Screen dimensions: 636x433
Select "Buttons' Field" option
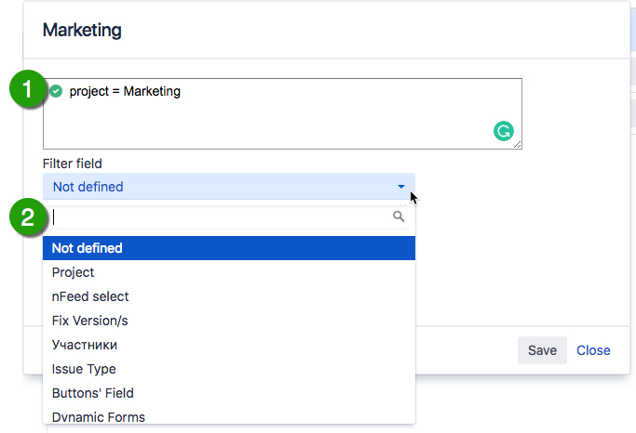[x=93, y=393]
